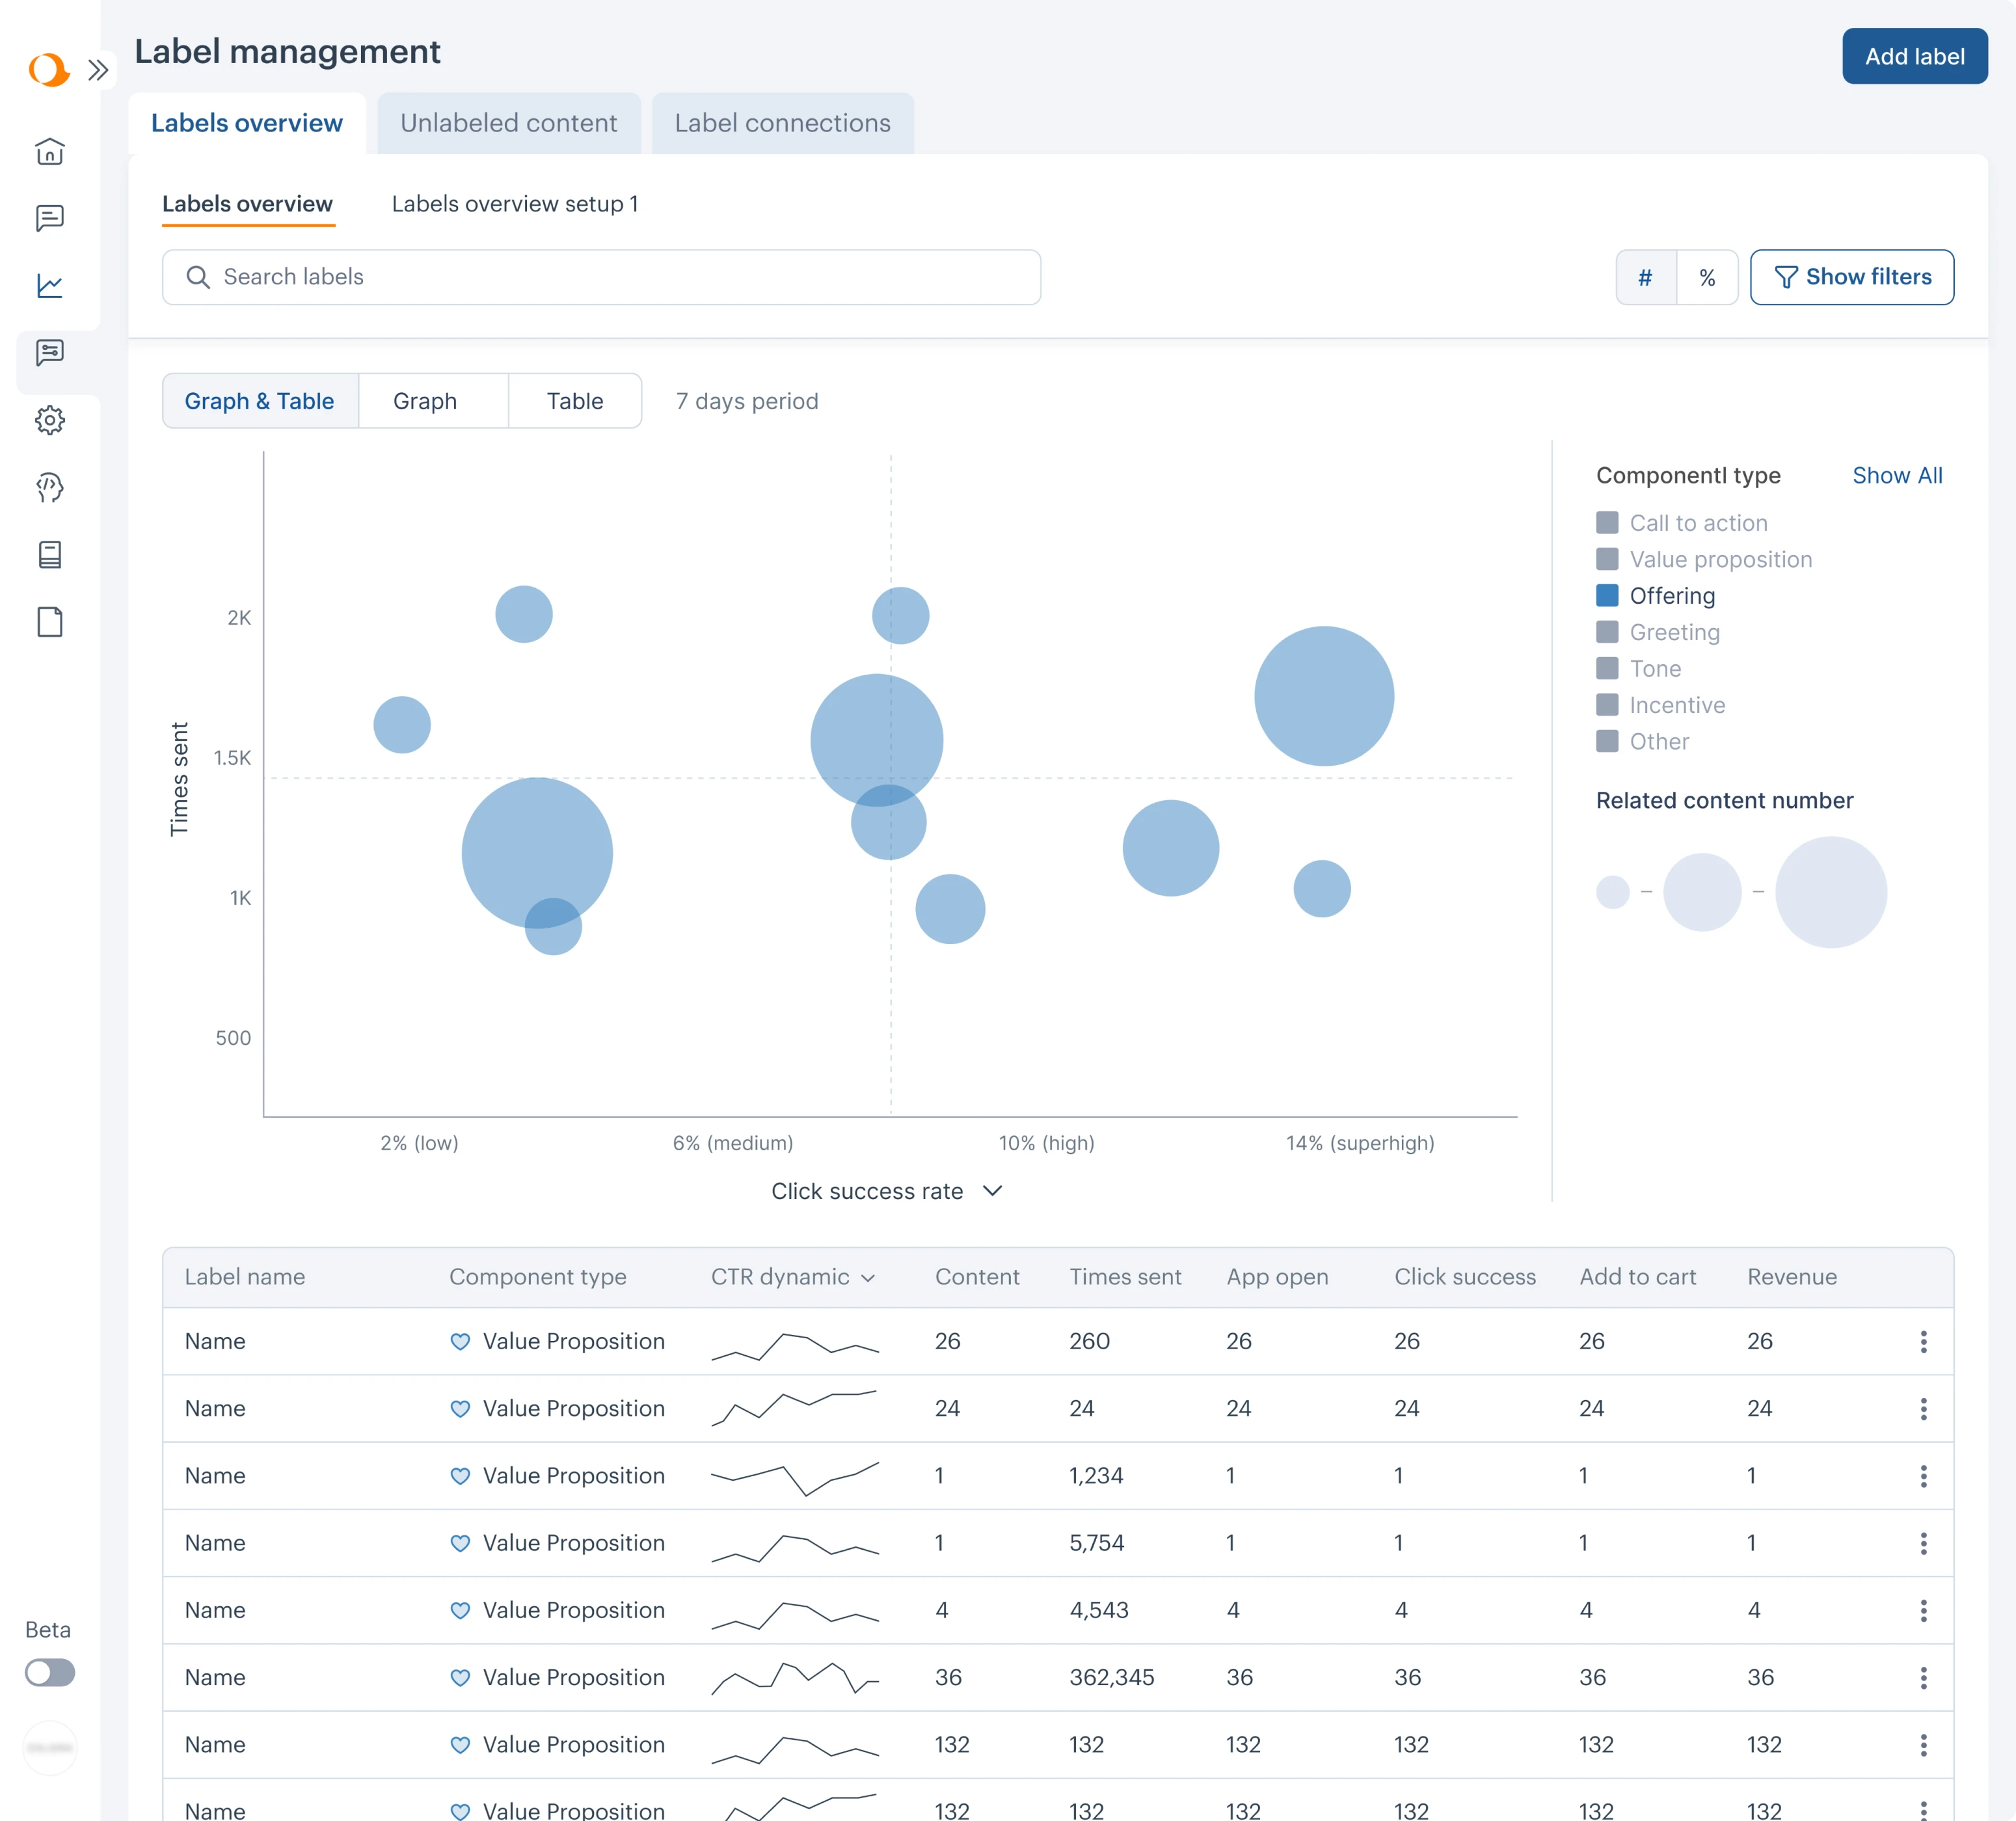The width and height of the screenshot is (2016, 1821).
Task: Open the three-dot menu on the first table row
Action: pos(1923,1341)
